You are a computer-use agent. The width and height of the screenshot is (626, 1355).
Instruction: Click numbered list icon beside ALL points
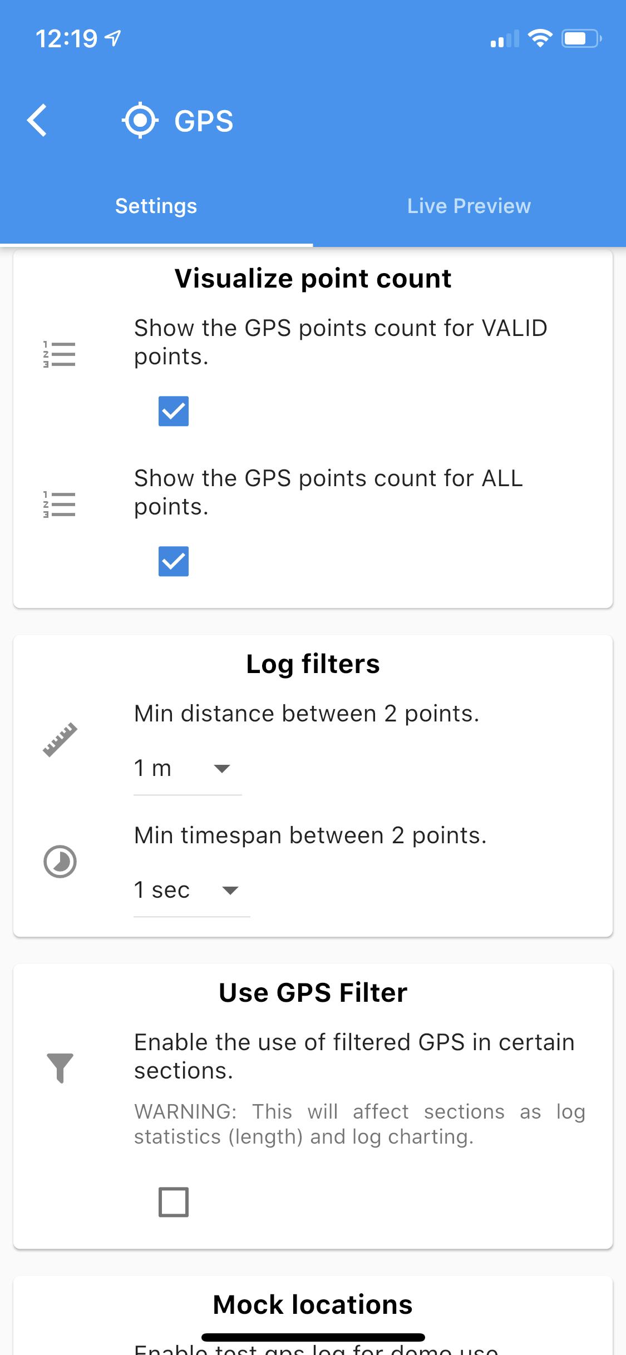pos(60,505)
